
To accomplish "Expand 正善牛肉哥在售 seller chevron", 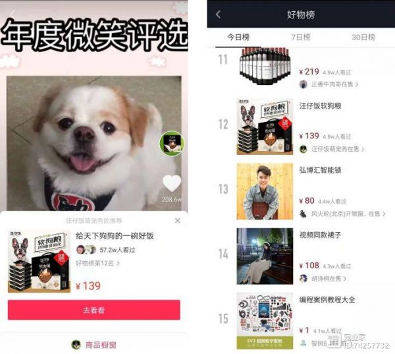I will [x=357, y=84].
